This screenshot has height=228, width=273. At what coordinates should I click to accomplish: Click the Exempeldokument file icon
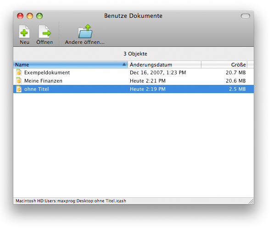pyautogui.click(x=19, y=72)
